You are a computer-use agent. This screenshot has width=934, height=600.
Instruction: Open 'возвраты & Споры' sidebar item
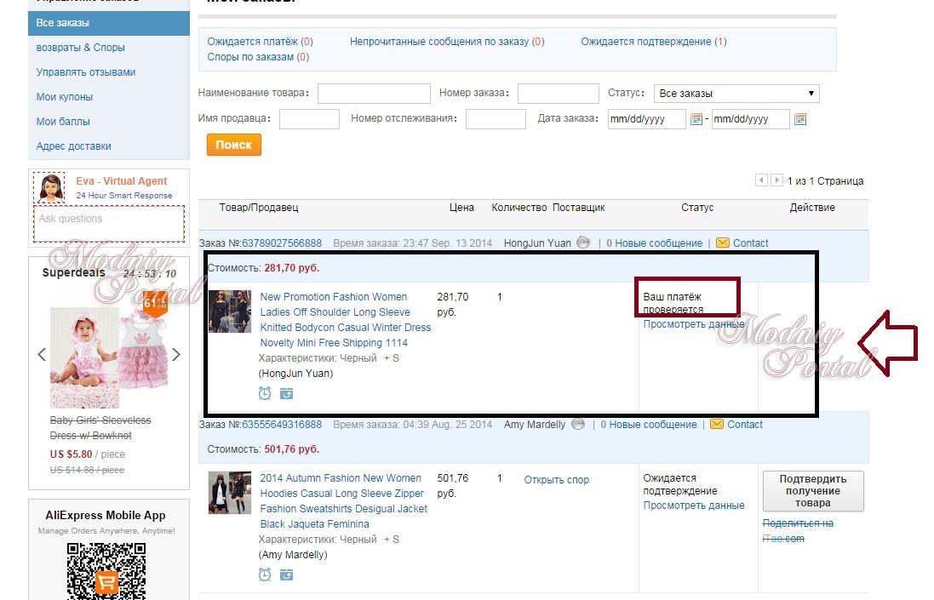pos(80,48)
